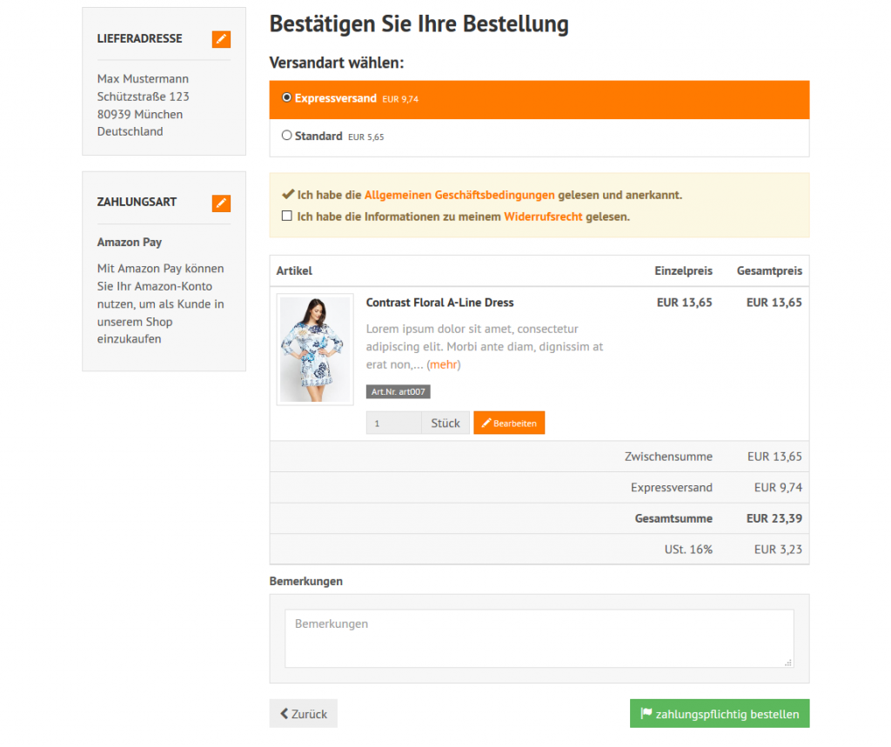Click the Art.Nr. art007 badge
891x747 pixels.
(399, 392)
